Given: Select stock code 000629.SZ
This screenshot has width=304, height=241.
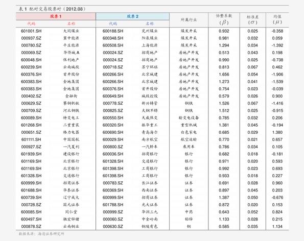Looking at the screenshot, I should (x=31, y=103).
